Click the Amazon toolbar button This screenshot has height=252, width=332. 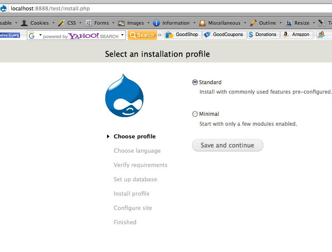point(297,35)
